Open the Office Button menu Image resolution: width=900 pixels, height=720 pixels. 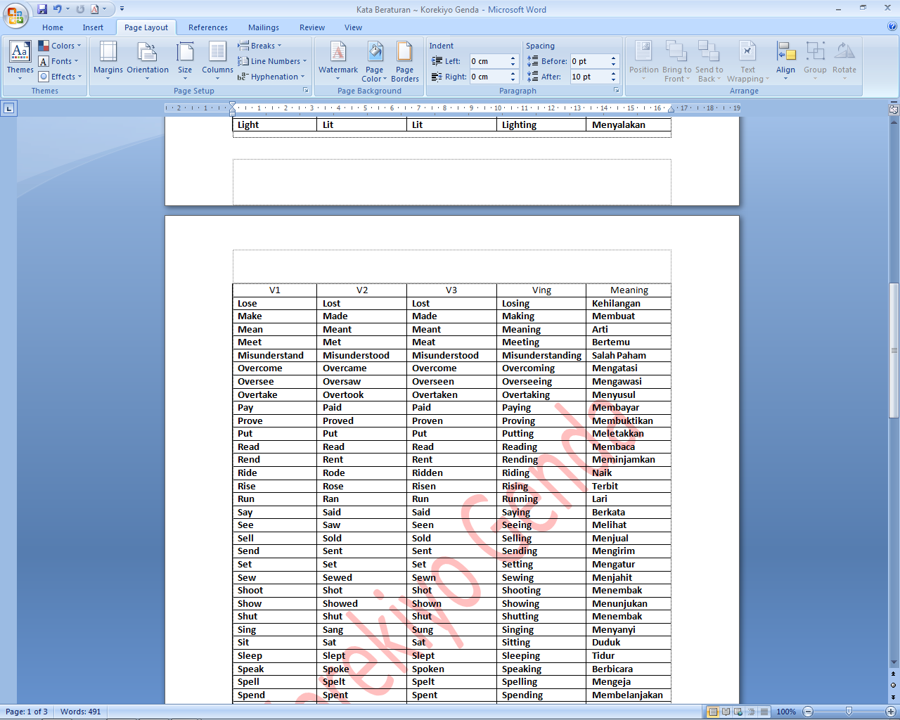point(15,14)
